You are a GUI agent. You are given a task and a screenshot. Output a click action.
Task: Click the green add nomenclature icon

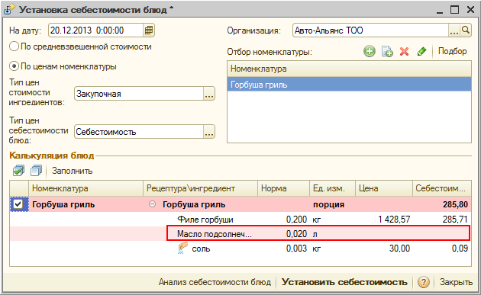370,51
